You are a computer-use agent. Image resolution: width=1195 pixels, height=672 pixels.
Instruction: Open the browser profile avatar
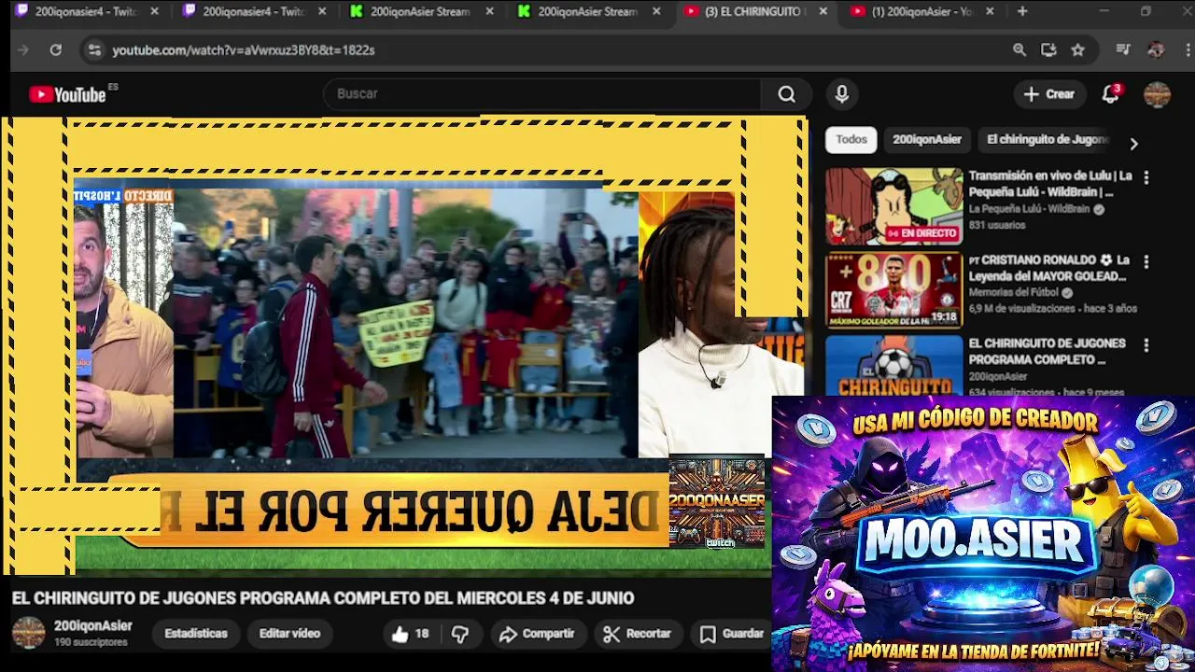1156,50
